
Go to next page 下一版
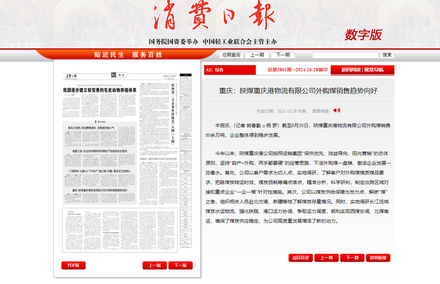tap(180, 265)
